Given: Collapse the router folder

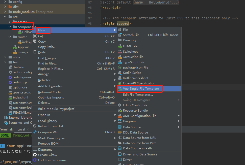Looking at the screenshot, I should pyautogui.click(x=10, y=37).
